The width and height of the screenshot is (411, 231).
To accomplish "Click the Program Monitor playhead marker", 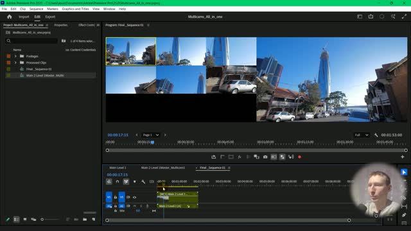I will click(152, 142).
